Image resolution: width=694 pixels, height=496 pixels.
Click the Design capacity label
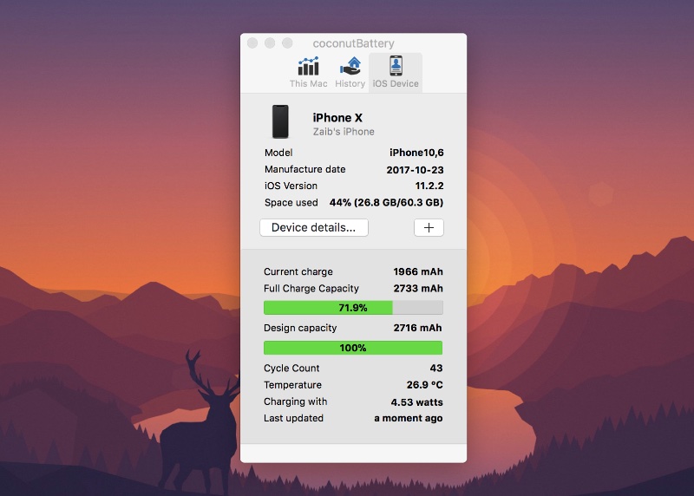(x=300, y=328)
